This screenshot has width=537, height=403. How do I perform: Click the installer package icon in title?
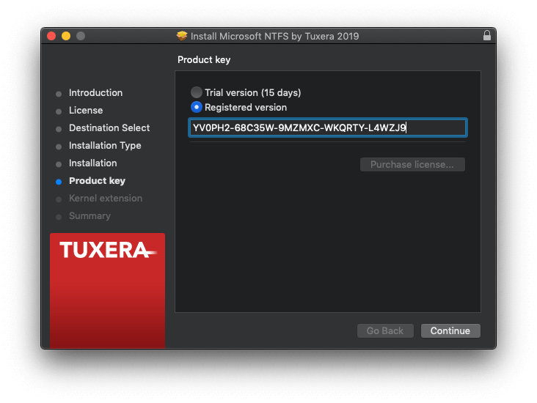182,36
